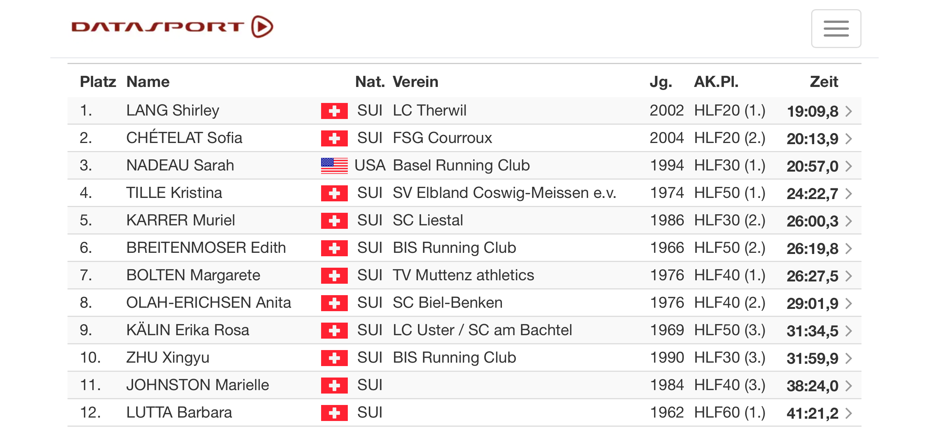Expand details chevron for time 20:57,0

pos(849,166)
